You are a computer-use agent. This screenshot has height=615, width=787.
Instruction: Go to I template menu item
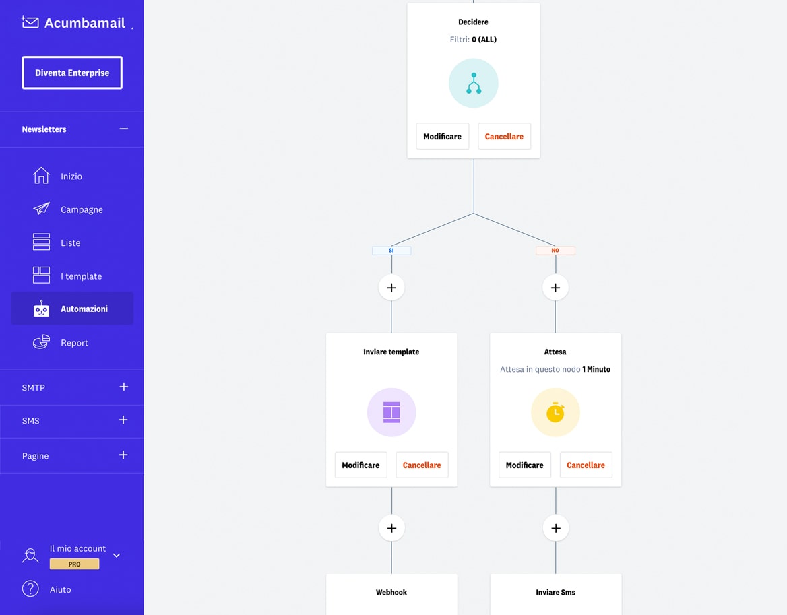coord(81,276)
